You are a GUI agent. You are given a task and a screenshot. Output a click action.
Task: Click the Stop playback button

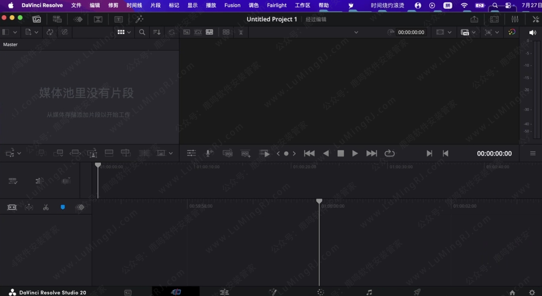coord(341,154)
